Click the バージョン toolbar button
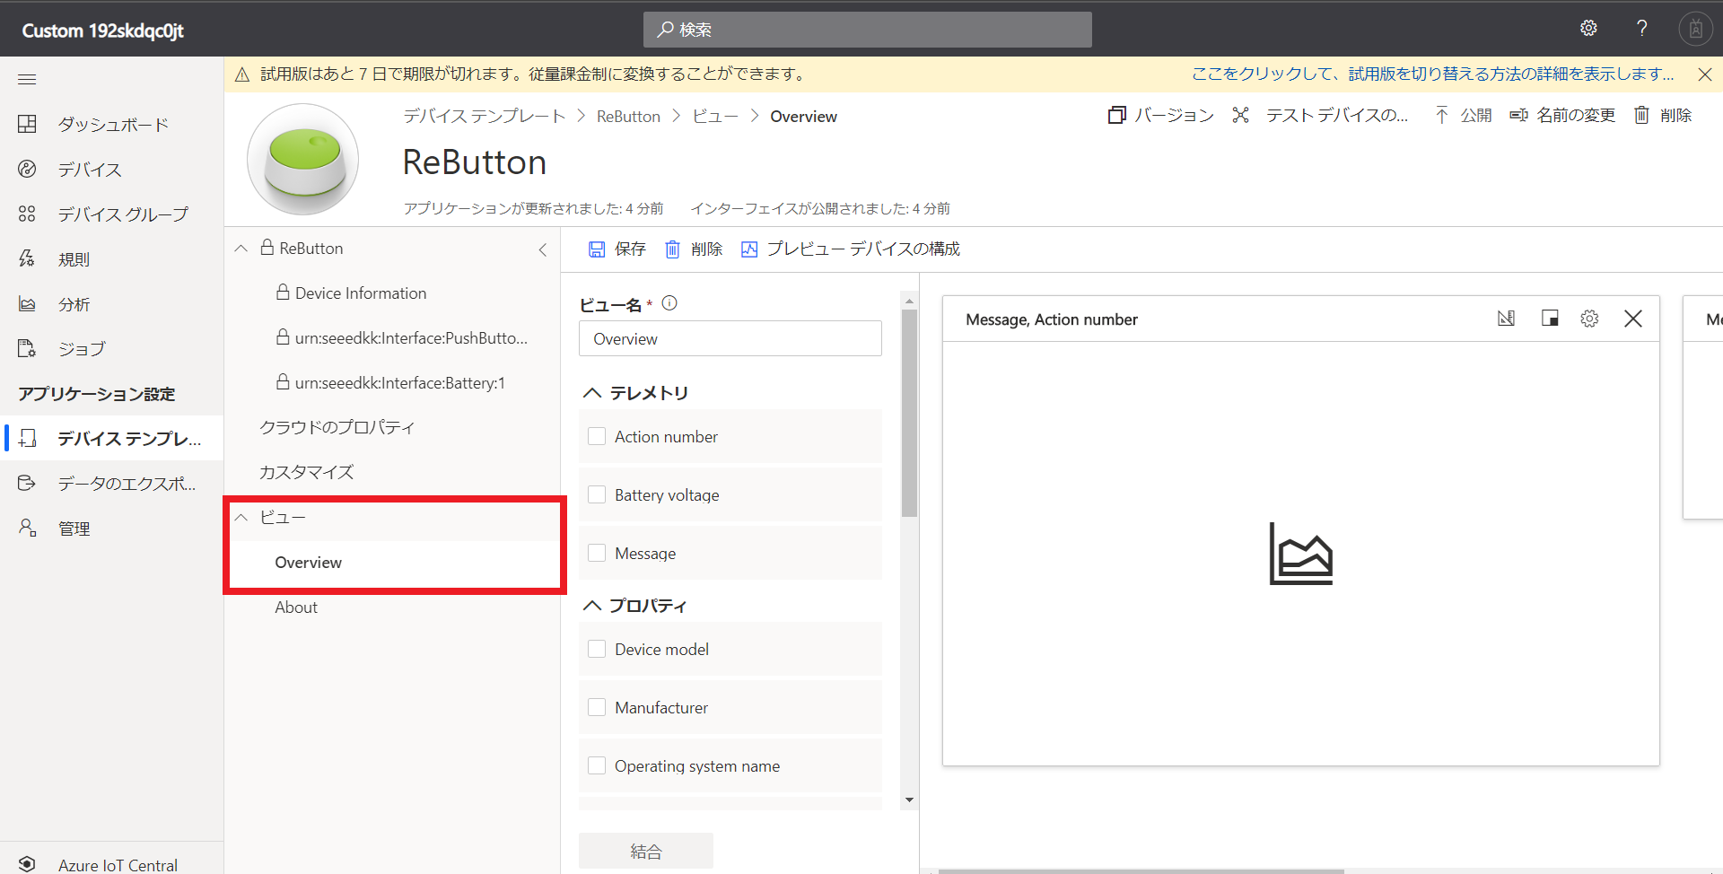This screenshot has height=874, width=1723. click(1160, 116)
